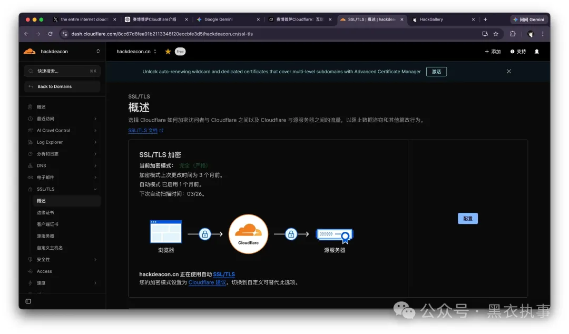The image size is (569, 334).
Task: Go Back to Domains
Action: coord(62,86)
